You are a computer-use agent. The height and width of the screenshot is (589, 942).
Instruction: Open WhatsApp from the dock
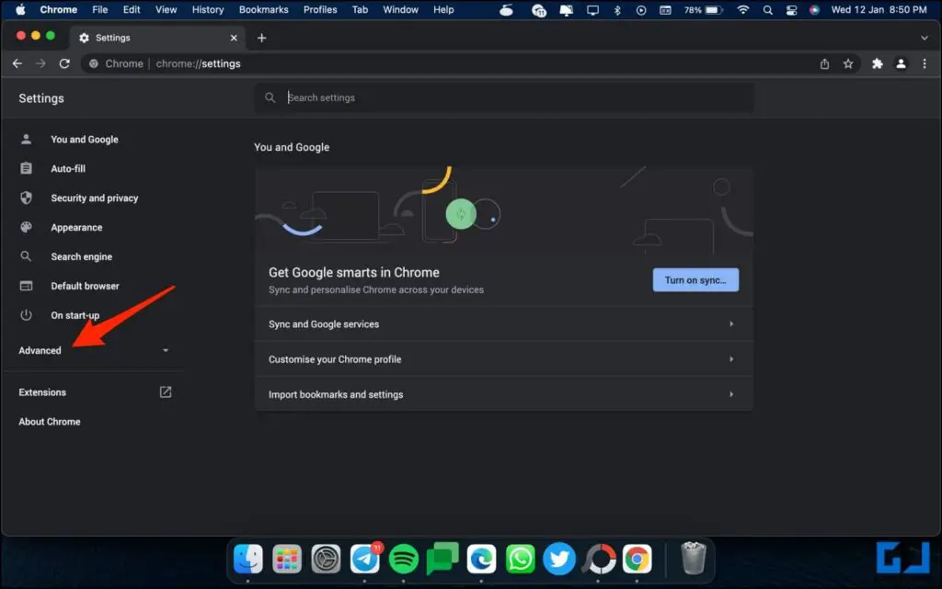click(x=521, y=559)
